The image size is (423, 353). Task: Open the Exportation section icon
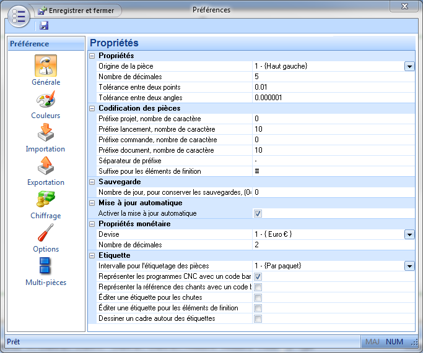coord(46,166)
